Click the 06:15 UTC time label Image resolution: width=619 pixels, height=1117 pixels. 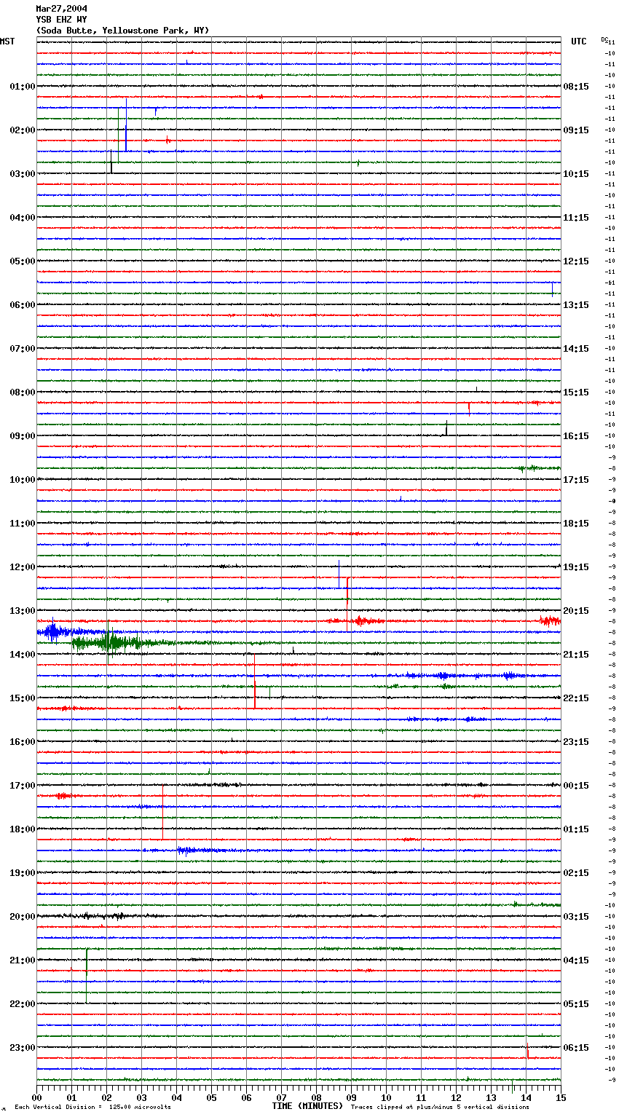(576, 1048)
